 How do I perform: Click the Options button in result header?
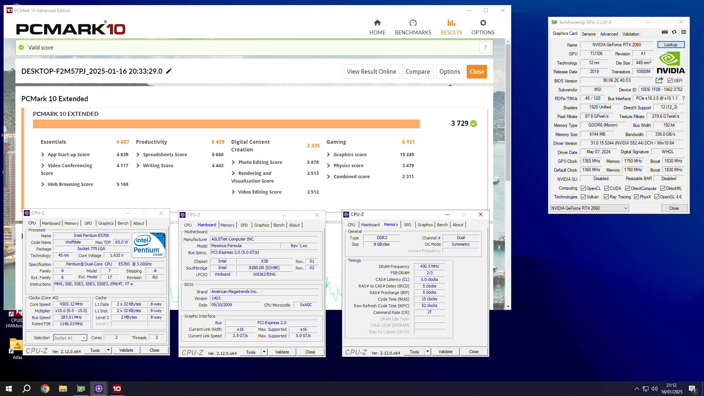tap(450, 71)
